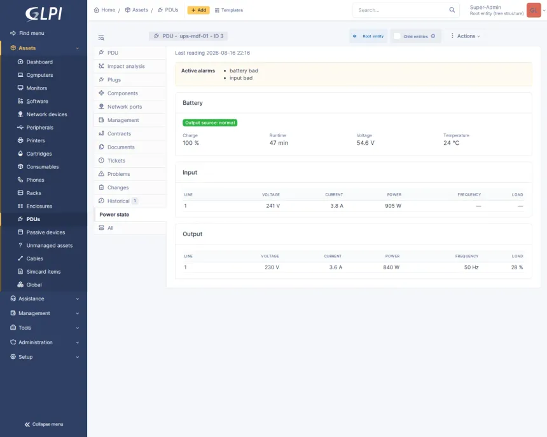This screenshot has height=437, width=547.
Task: Switch to the PDU tab
Action: (x=130, y=53)
